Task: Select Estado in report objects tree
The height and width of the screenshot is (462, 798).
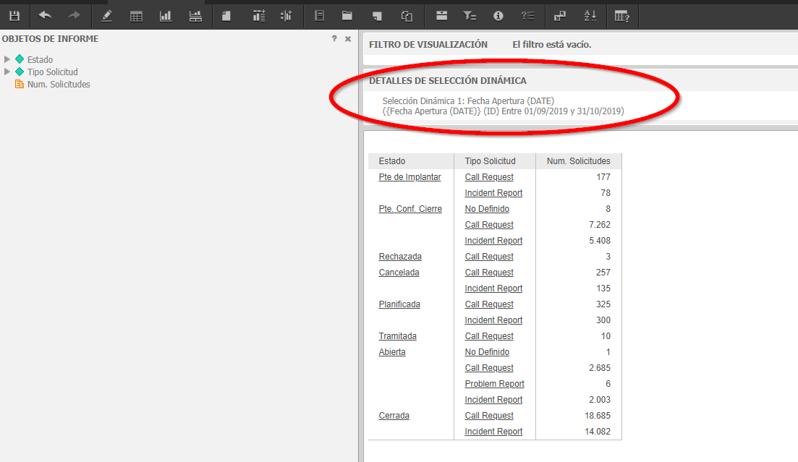Action: click(x=40, y=59)
